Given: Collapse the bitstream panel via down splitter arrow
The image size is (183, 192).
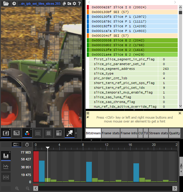Looking at the screenshot, I should click(134, 110).
